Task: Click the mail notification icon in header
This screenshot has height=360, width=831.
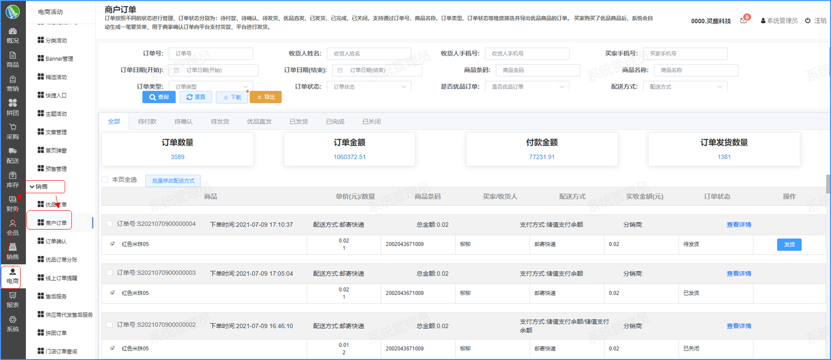Action: coord(743,21)
